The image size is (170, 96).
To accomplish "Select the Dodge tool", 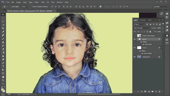I will click(3, 59).
